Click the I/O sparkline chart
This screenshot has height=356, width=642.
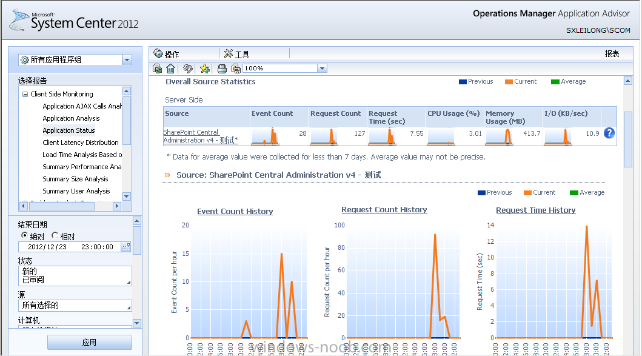click(558, 136)
